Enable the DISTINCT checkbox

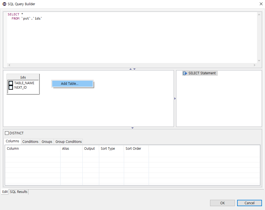click(x=7, y=133)
